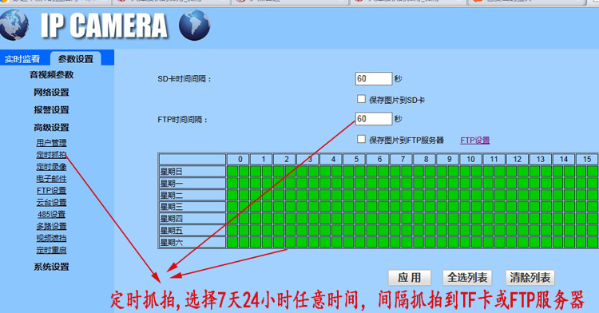
Task: Click the globe icon right of IP CAMERA
Action: coord(194,26)
